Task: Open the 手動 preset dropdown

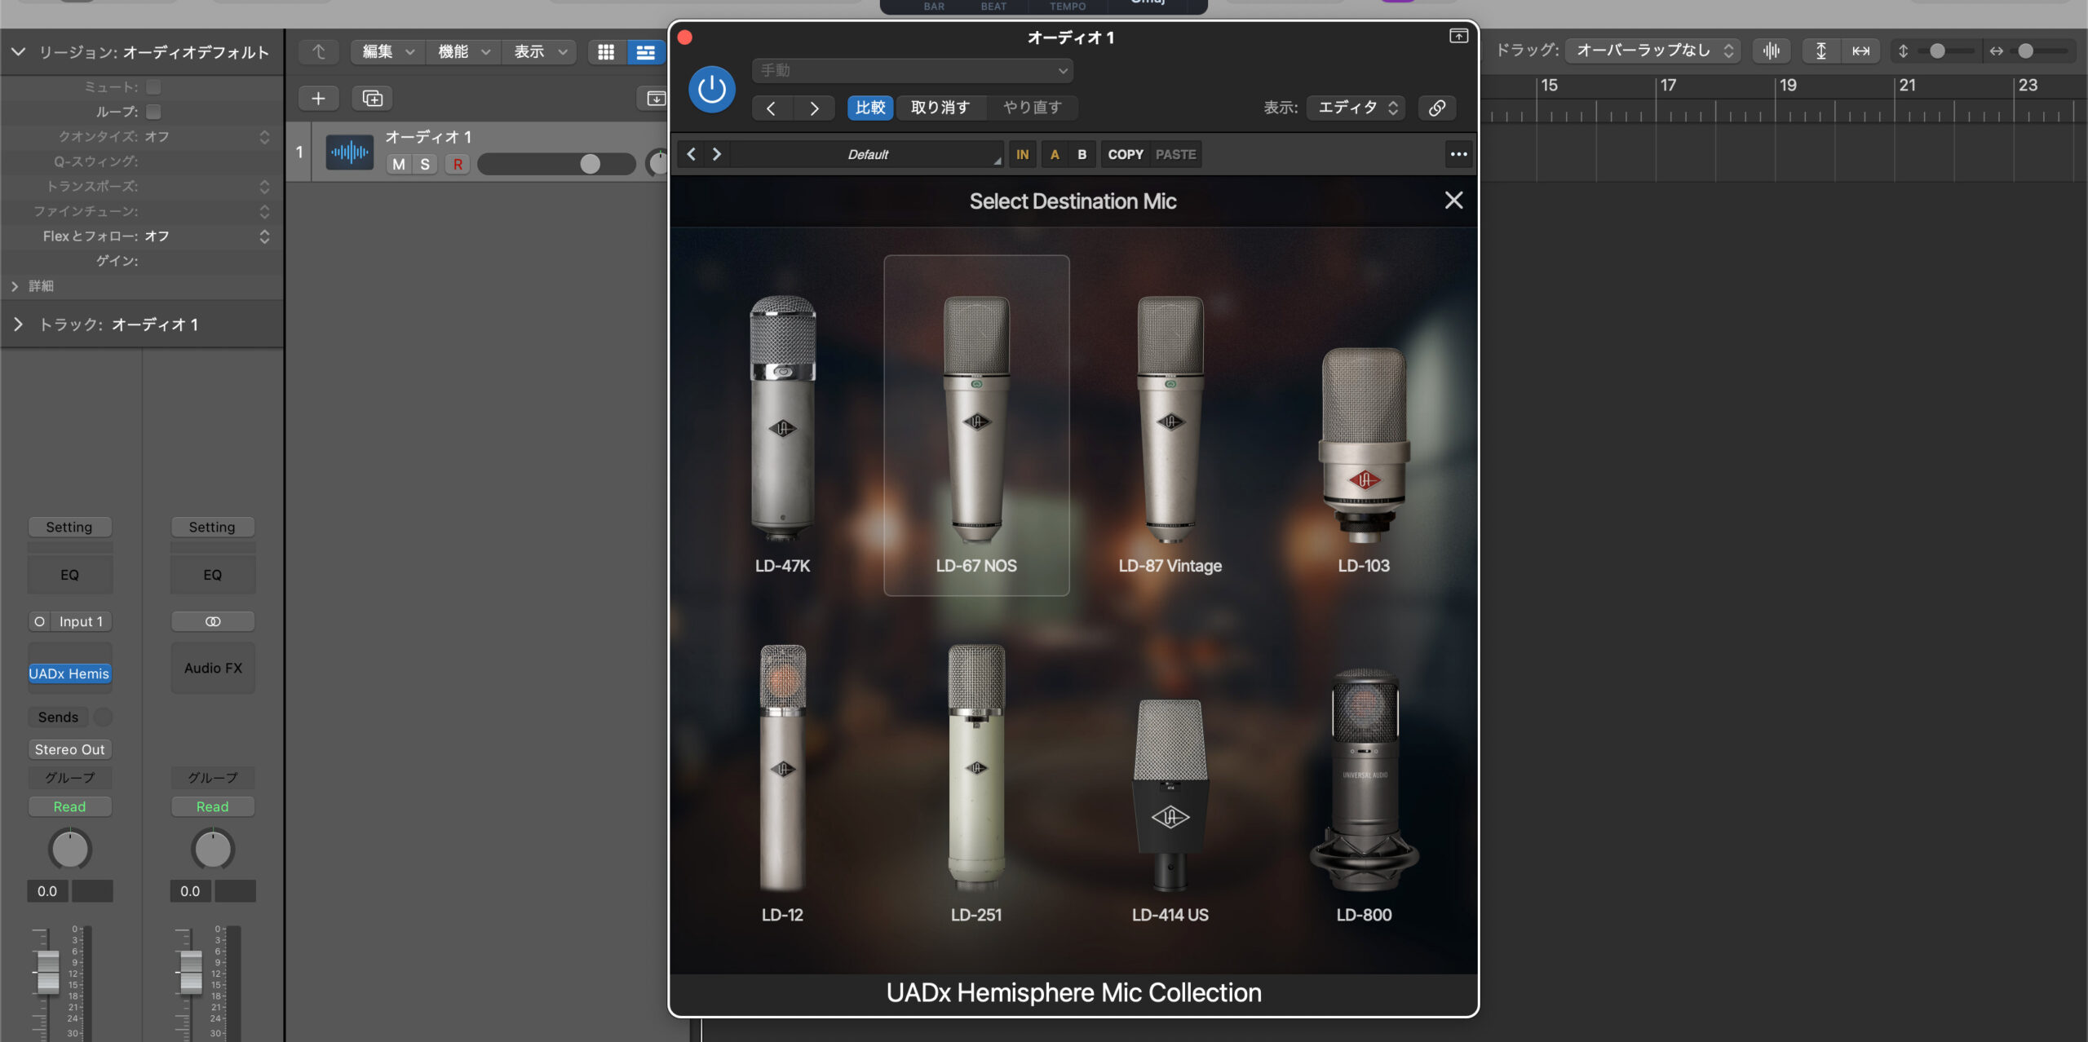Action: click(x=912, y=71)
